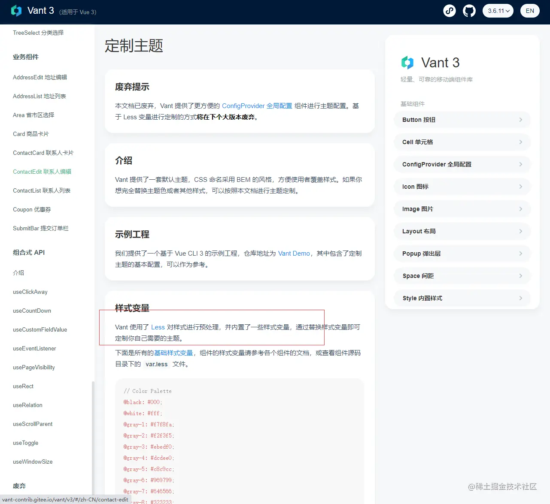Screen dimensions: 550x504
Task: Open ContactList 联系人列表 page
Action: click(x=42, y=190)
